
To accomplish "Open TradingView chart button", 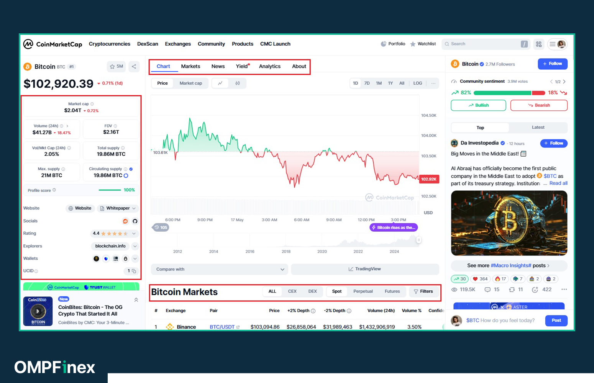I will click(365, 269).
